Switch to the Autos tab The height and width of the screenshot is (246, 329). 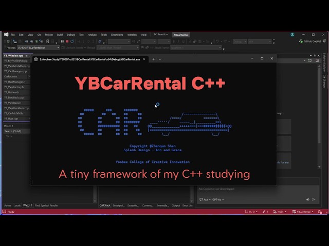8,206
